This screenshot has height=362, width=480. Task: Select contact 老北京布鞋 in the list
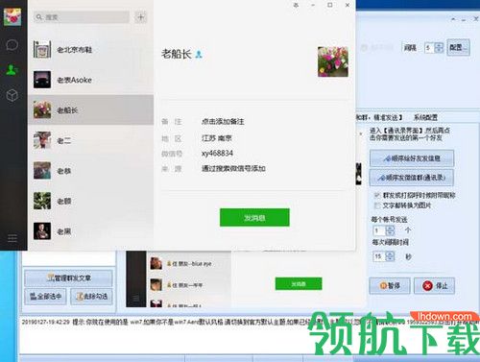coord(90,49)
